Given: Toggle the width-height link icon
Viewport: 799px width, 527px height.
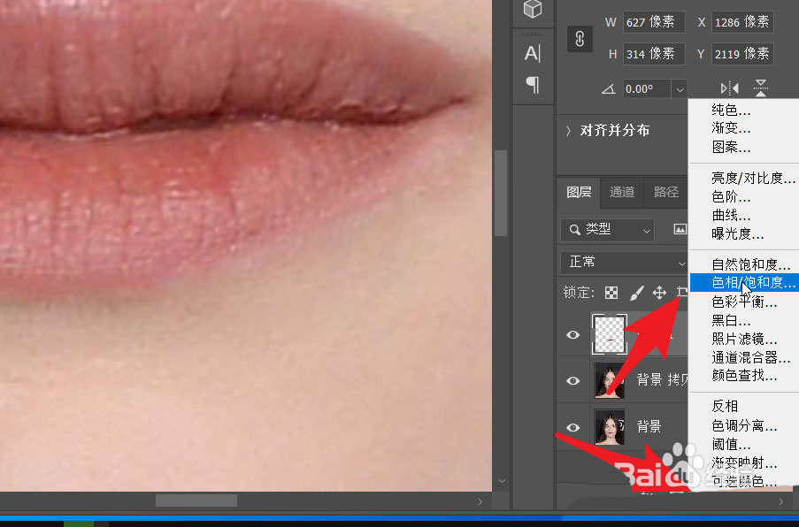Looking at the screenshot, I should [580, 39].
